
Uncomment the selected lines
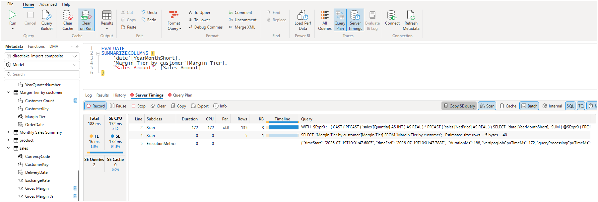(242, 20)
